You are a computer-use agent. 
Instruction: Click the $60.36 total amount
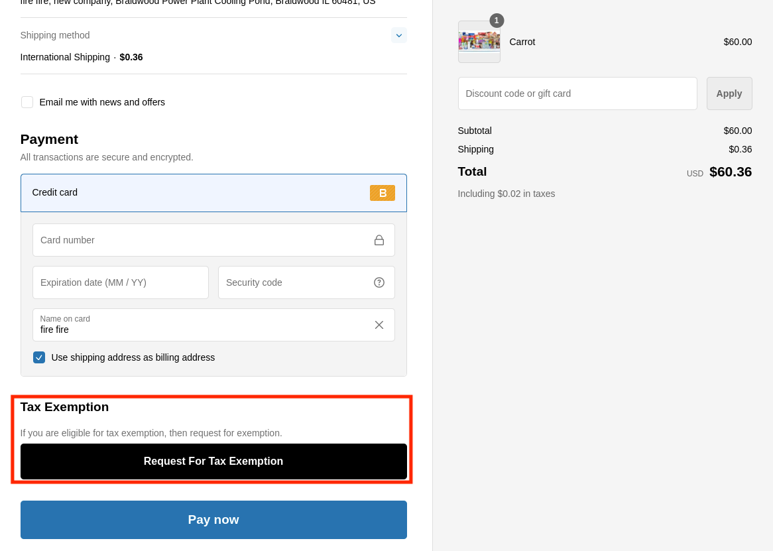point(731,172)
